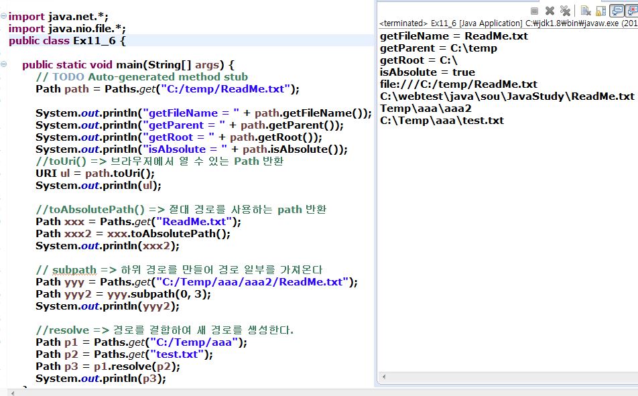Click 'System.out.println(p3);' line
The width and height of the screenshot is (638, 396).
tap(101, 379)
